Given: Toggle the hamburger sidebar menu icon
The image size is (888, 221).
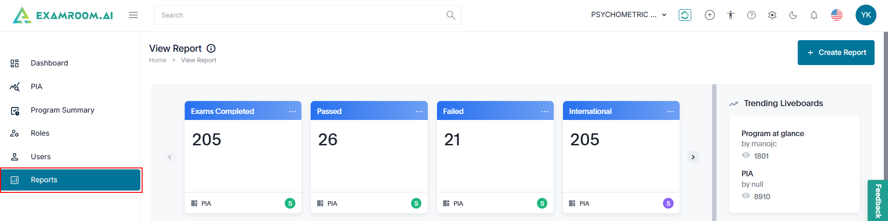Looking at the screenshot, I should (133, 15).
